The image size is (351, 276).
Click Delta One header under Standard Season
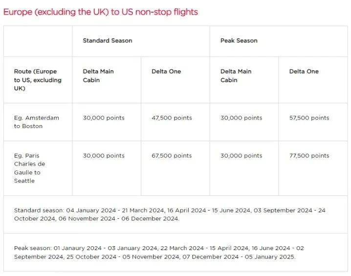point(166,71)
